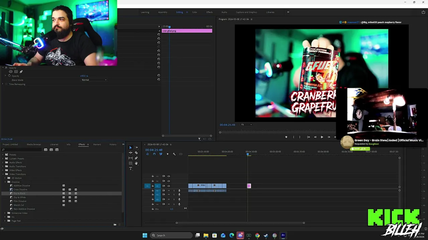The width and height of the screenshot is (428, 240).
Task: Switch to the Effects workspace tab at top
Action: pyautogui.click(x=209, y=12)
